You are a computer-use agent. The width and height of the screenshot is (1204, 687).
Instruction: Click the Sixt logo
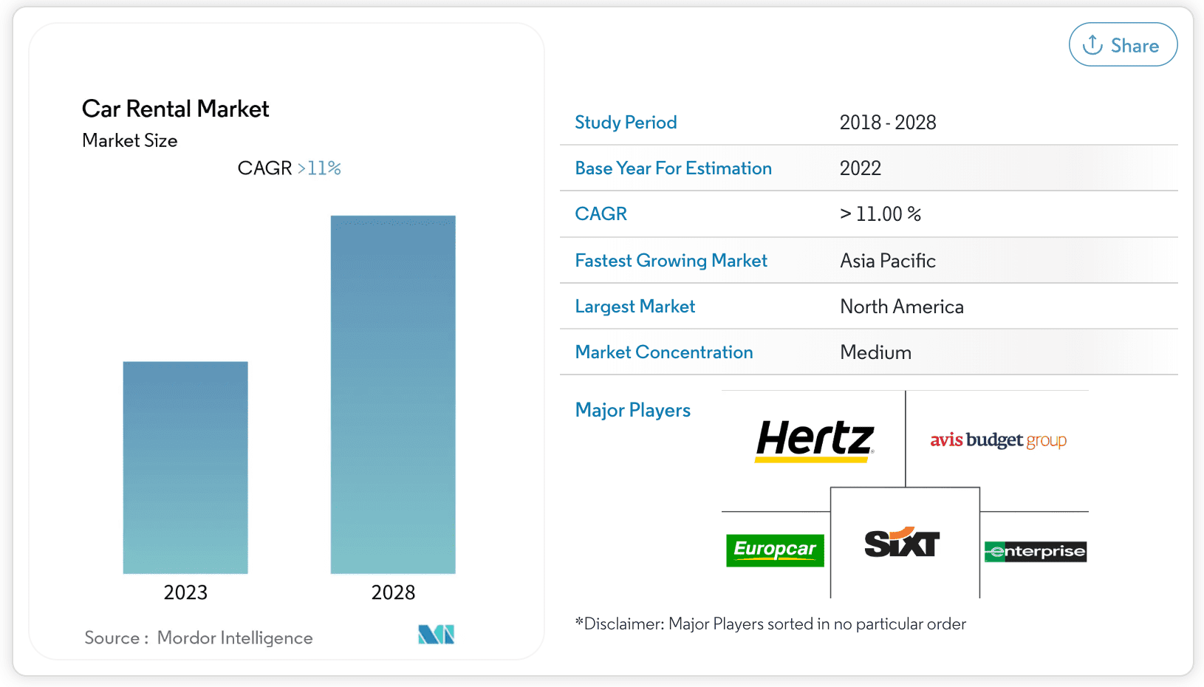(x=902, y=543)
